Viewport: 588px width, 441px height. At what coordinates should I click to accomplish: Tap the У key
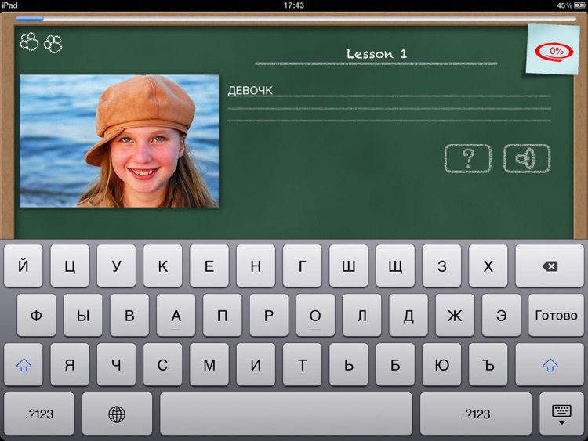pyautogui.click(x=116, y=266)
